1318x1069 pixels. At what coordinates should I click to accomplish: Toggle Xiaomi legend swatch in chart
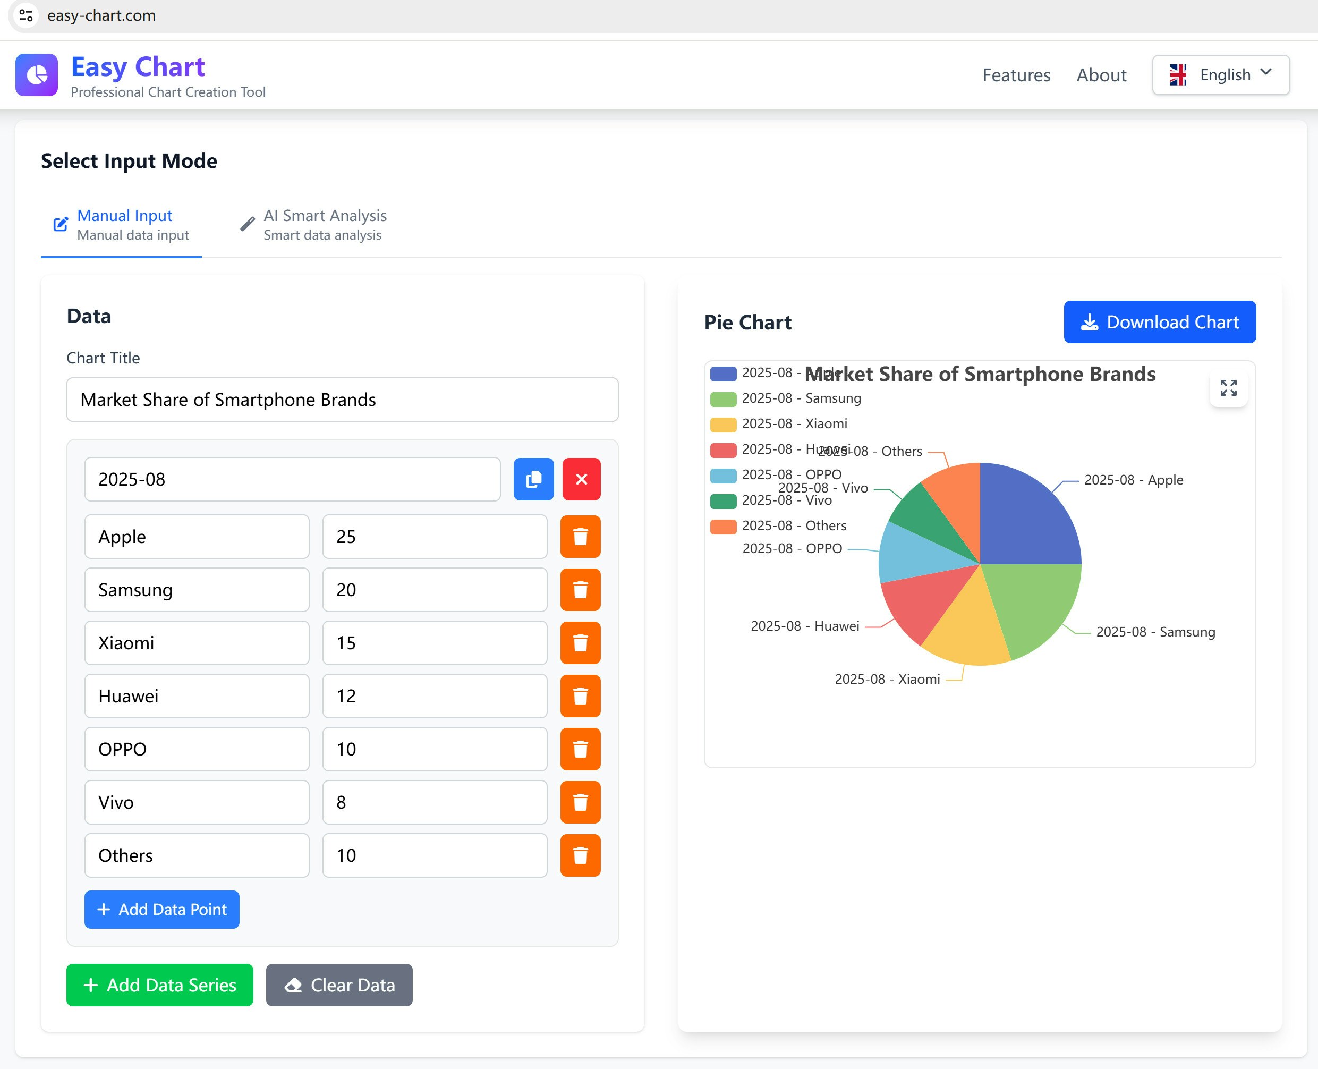[724, 425]
